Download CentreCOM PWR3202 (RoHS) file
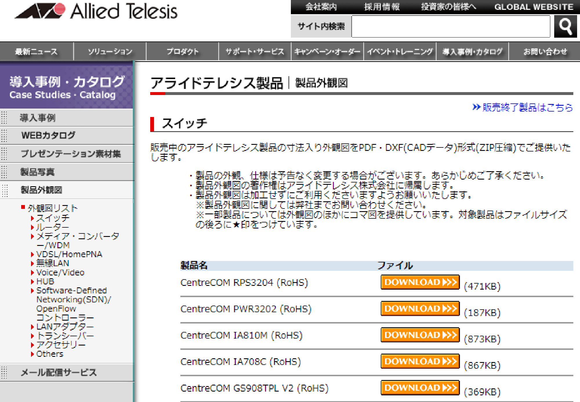Image resolution: width=580 pixels, height=402 pixels. [x=420, y=308]
